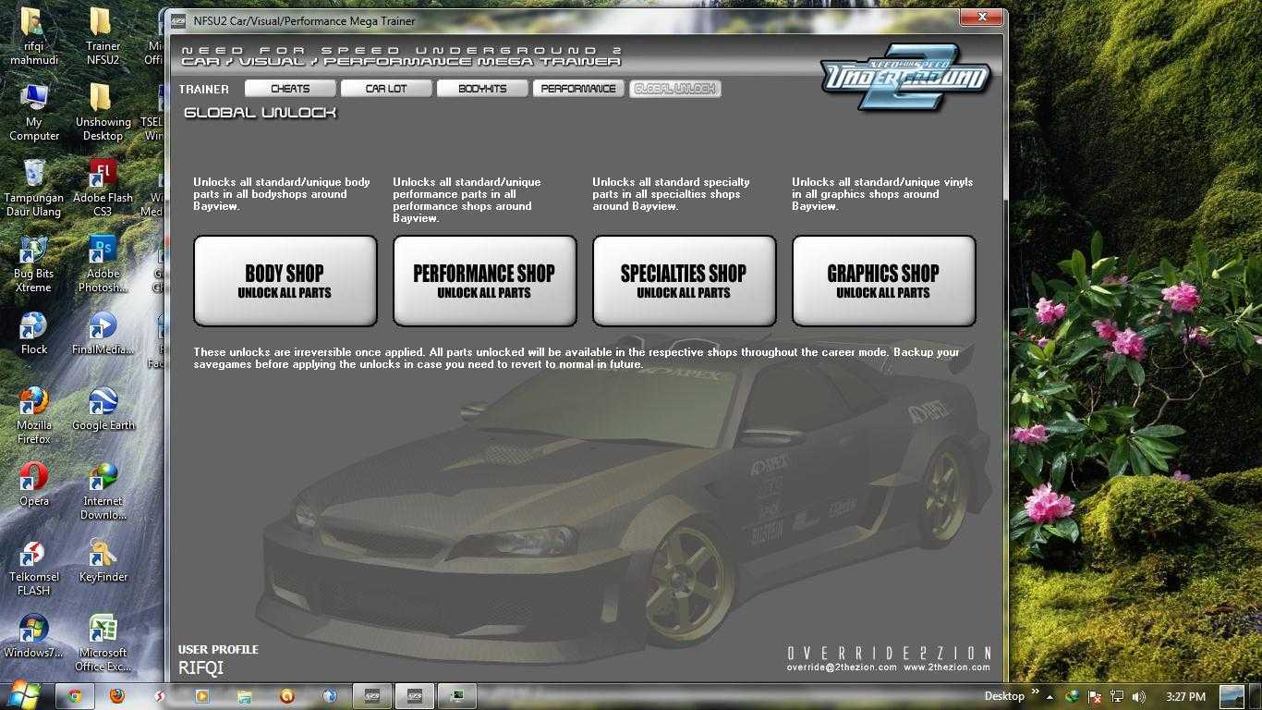
Task: Select the Unshowing Desktop folder
Action: pyautogui.click(x=103, y=113)
